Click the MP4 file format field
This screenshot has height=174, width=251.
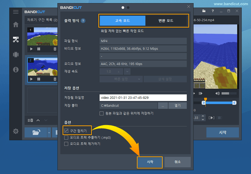tap(143, 41)
